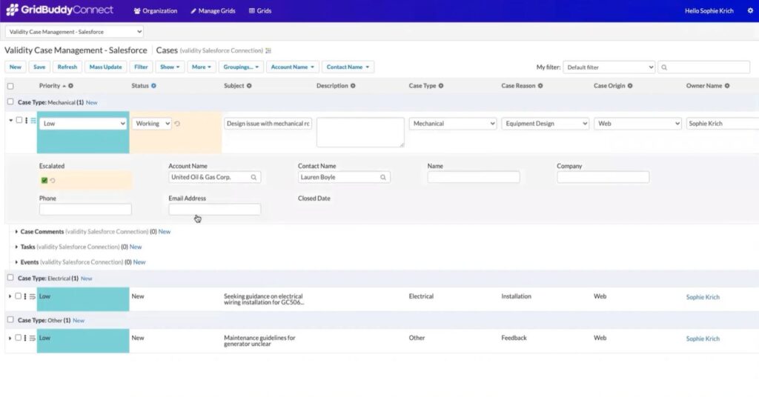759x397 pixels.
Task: Open the Manage Grids menu
Action: [213, 10]
